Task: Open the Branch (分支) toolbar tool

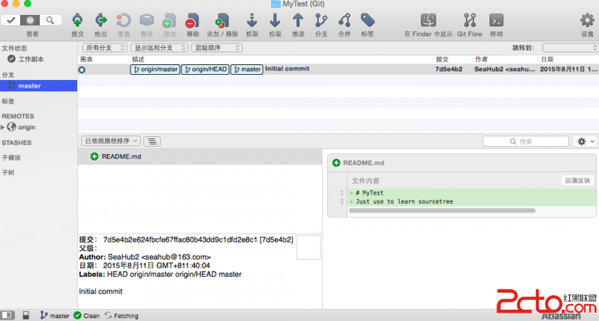Action: click(x=321, y=20)
